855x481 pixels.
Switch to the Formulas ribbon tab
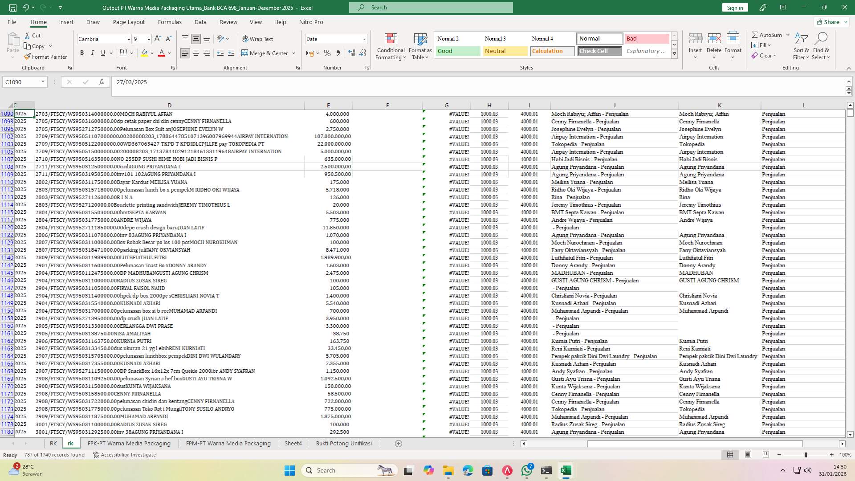click(x=170, y=22)
